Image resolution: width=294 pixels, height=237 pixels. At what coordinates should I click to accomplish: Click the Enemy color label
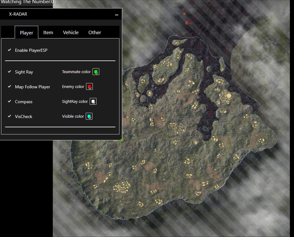(73, 87)
